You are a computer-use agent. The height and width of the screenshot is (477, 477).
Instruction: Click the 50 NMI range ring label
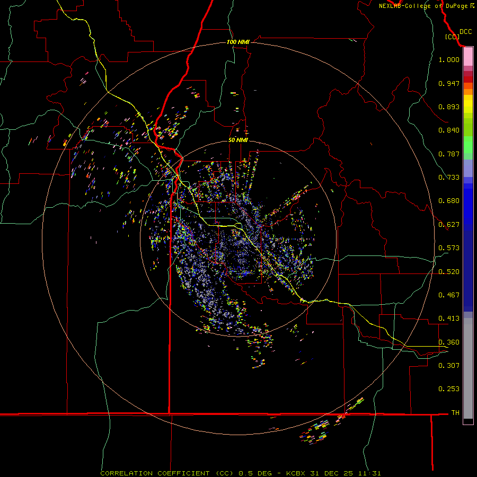(x=238, y=140)
